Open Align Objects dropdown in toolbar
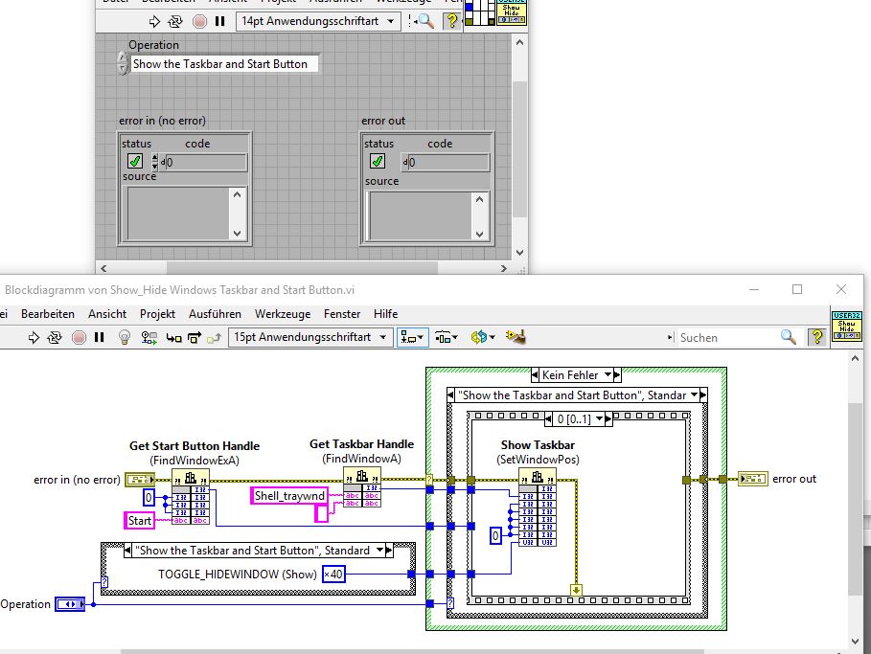 pos(413,337)
